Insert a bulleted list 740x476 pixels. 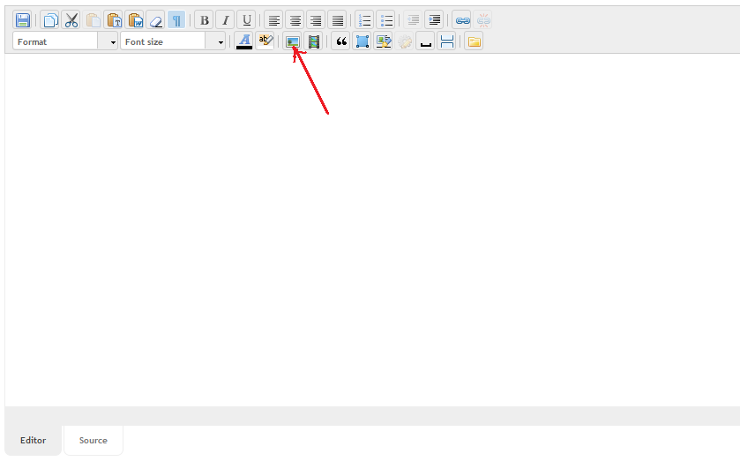click(385, 20)
